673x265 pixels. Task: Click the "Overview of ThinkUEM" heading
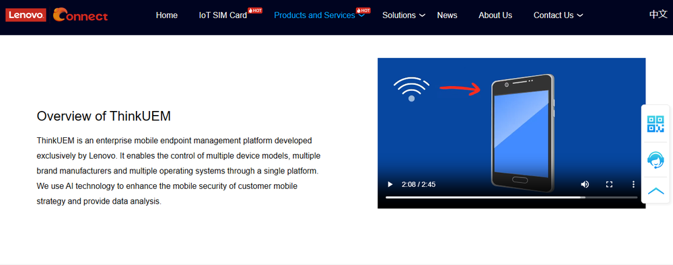(104, 116)
